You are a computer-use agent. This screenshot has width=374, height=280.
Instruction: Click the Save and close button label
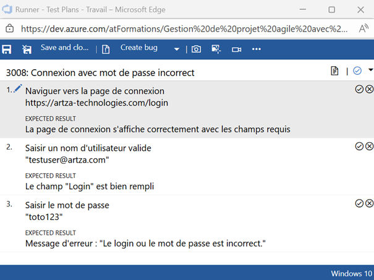click(64, 48)
